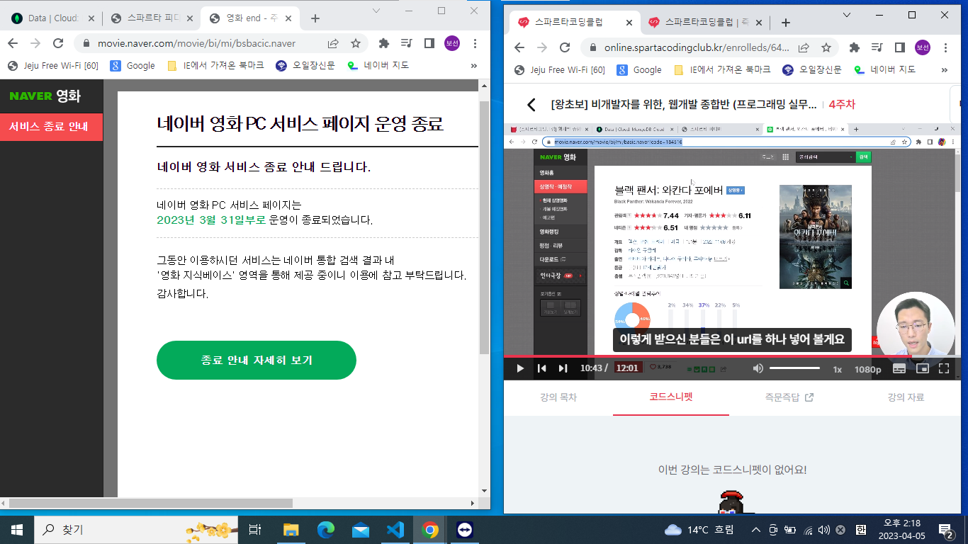Screen dimensions: 968x544
Task: Switch to 강의 자료 tab
Action: tap(906, 397)
